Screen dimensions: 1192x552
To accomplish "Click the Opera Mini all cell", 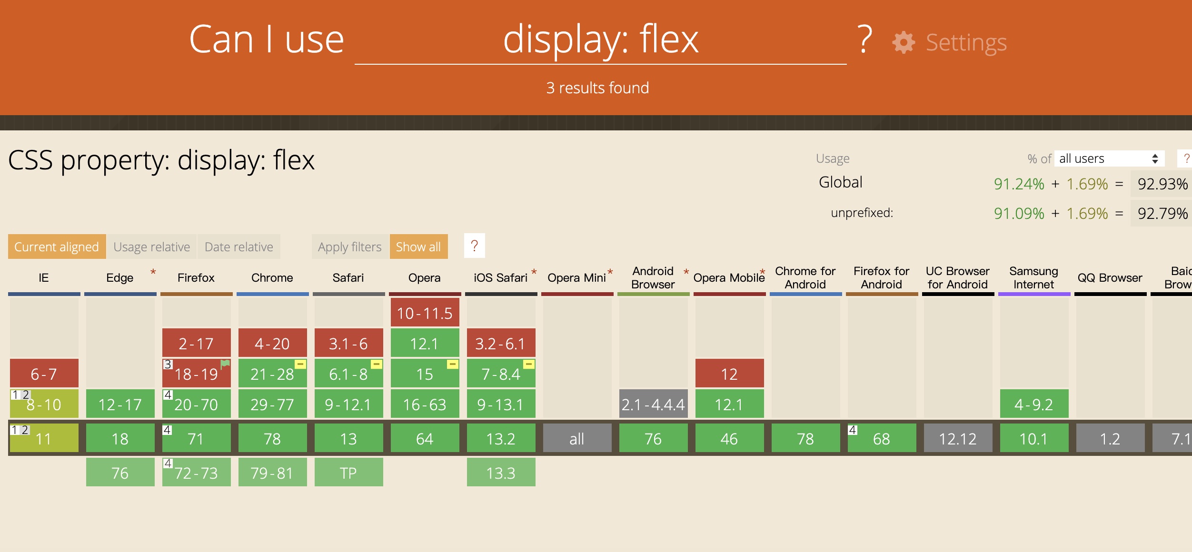I will pos(577,439).
